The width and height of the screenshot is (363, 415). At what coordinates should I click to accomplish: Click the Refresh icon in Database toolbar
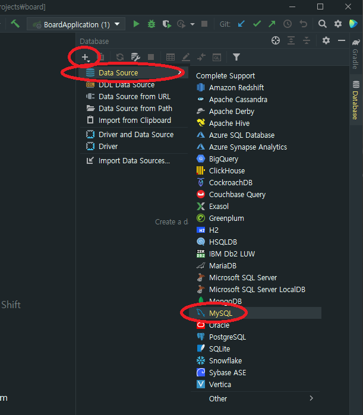120,57
